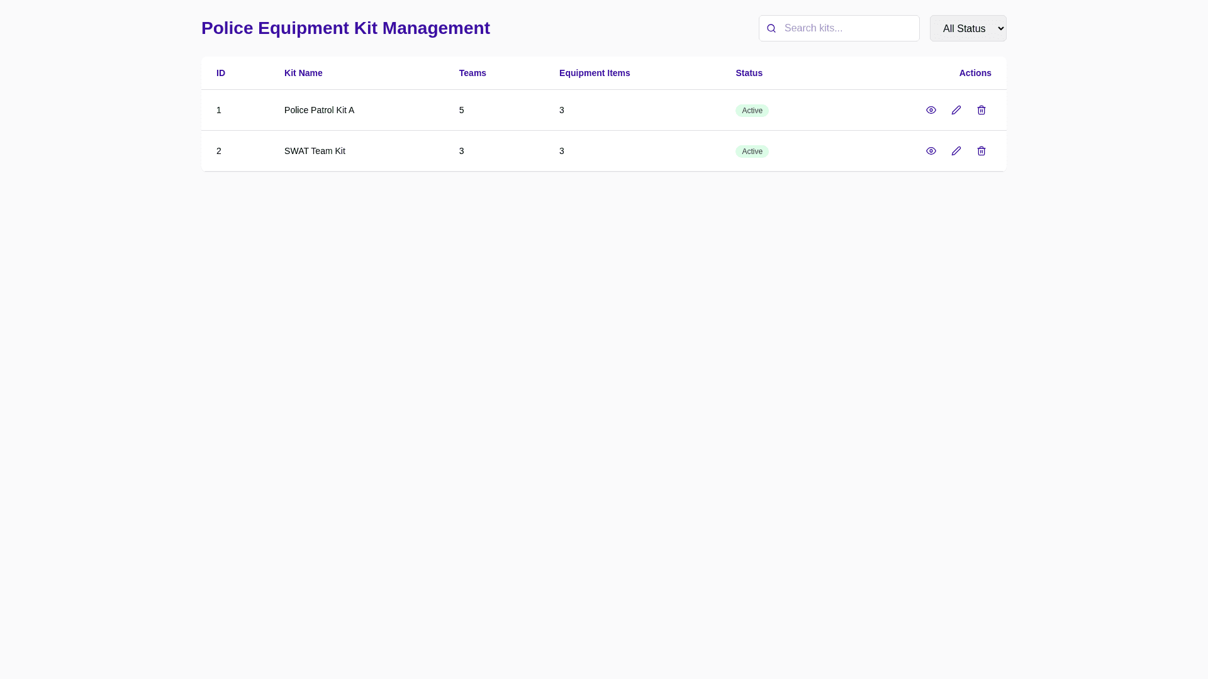1208x679 pixels.
Task: Focus the Search kits input field
Action: [x=848, y=28]
